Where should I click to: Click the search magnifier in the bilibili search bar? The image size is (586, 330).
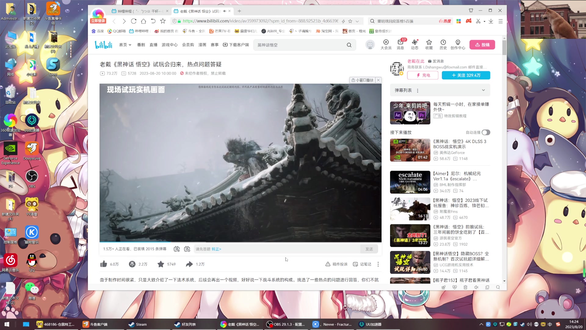(349, 45)
